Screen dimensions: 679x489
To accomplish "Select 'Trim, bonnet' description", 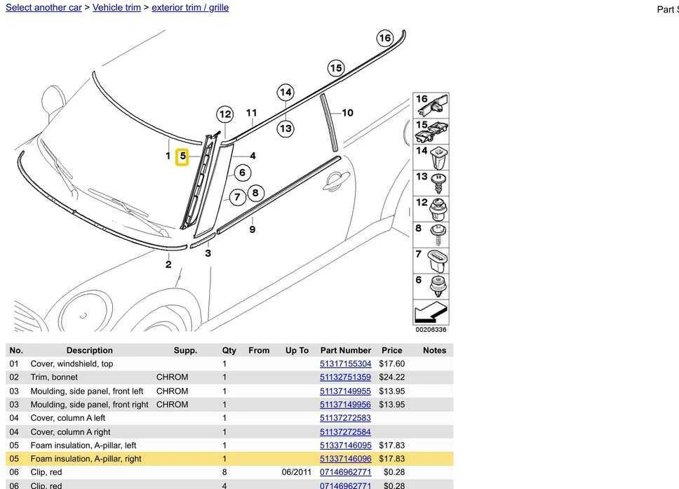I will click(x=54, y=377).
